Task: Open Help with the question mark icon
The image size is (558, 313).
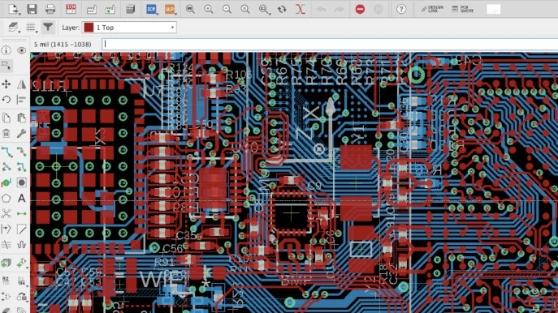Action: pos(401,9)
